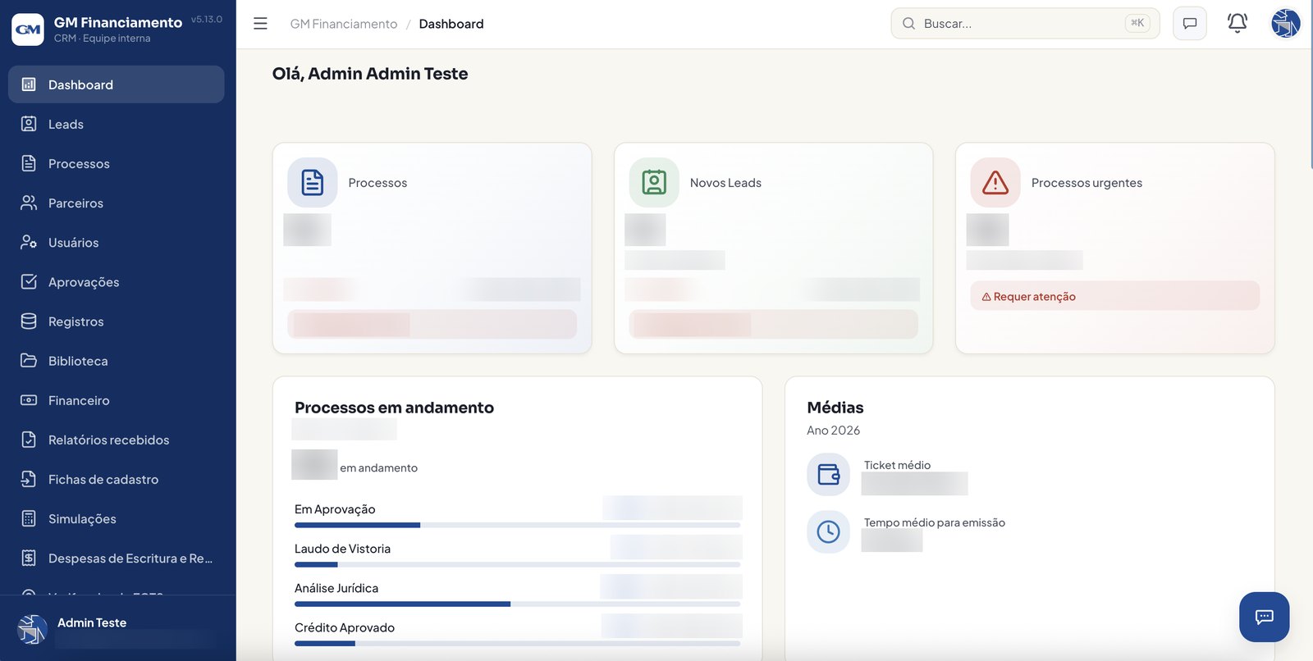This screenshot has height=661, width=1313.
Task: Open Processos from the sidebar menu
Action: click(x=117, y=163)
